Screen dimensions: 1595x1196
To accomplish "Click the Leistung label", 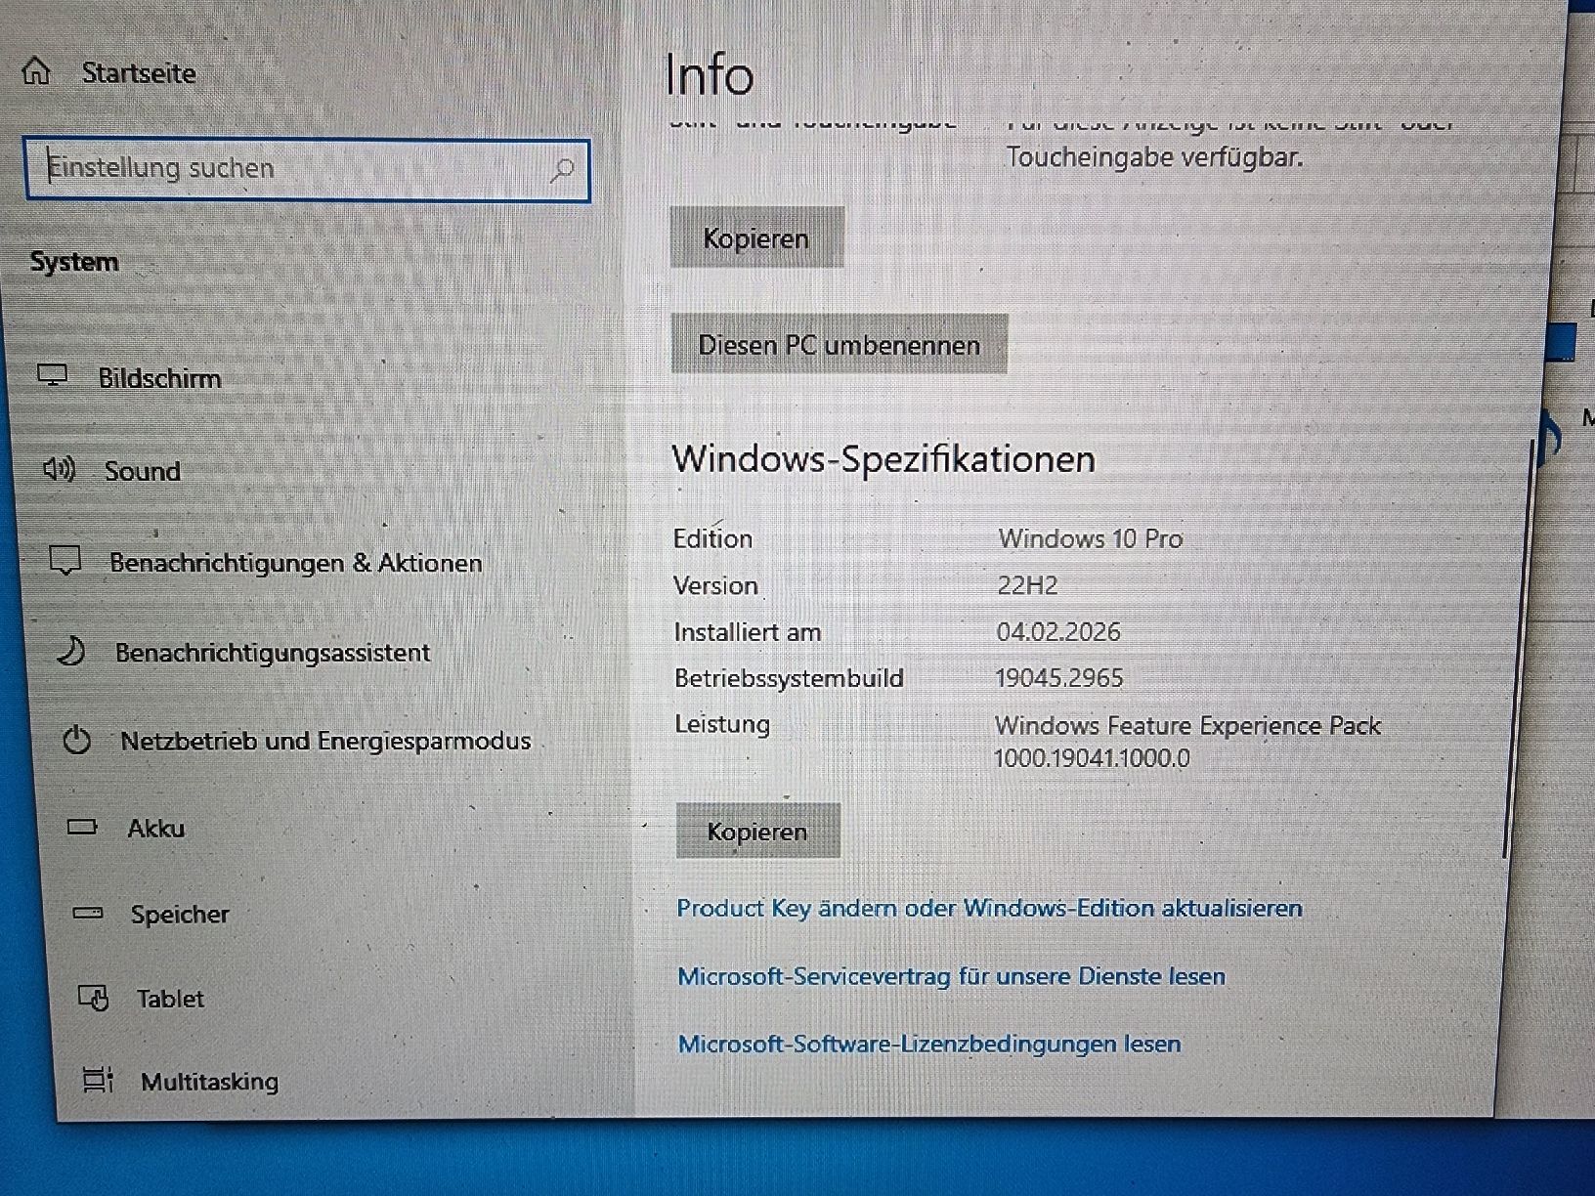I will [722, 724].
